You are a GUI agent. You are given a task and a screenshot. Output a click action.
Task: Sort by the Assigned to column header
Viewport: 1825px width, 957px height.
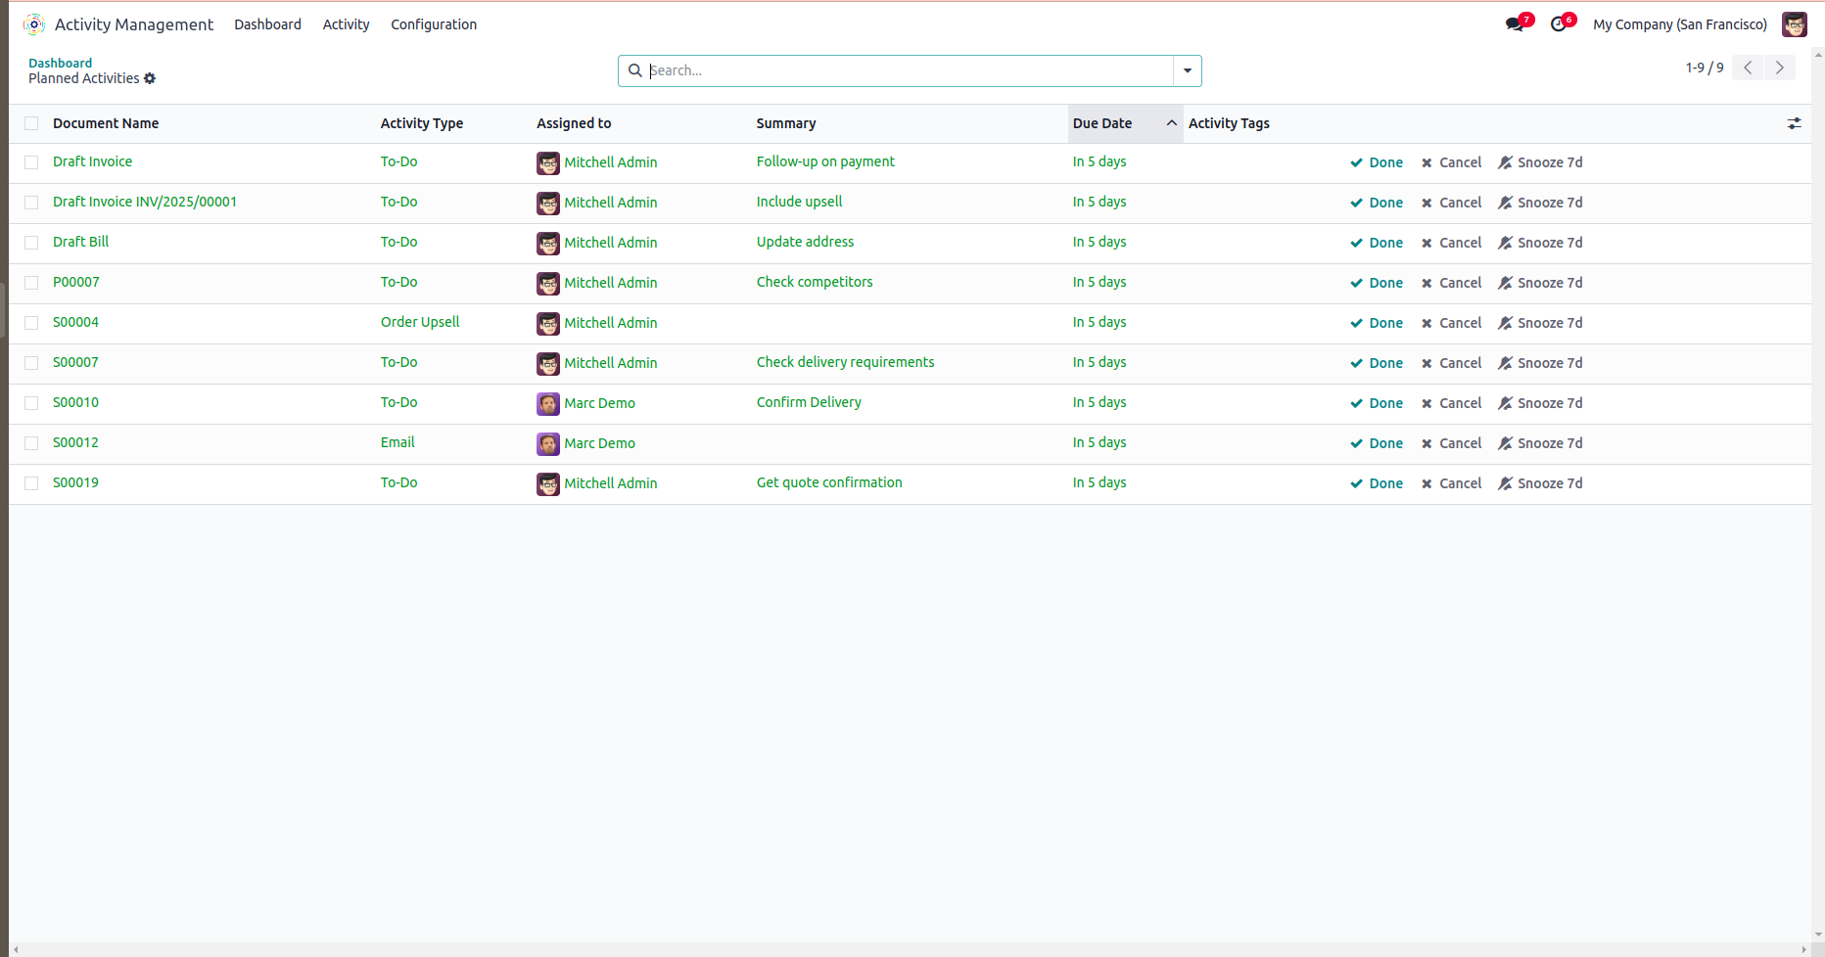[x=574, y=123]
